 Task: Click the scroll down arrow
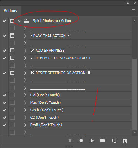pos(135,132)
